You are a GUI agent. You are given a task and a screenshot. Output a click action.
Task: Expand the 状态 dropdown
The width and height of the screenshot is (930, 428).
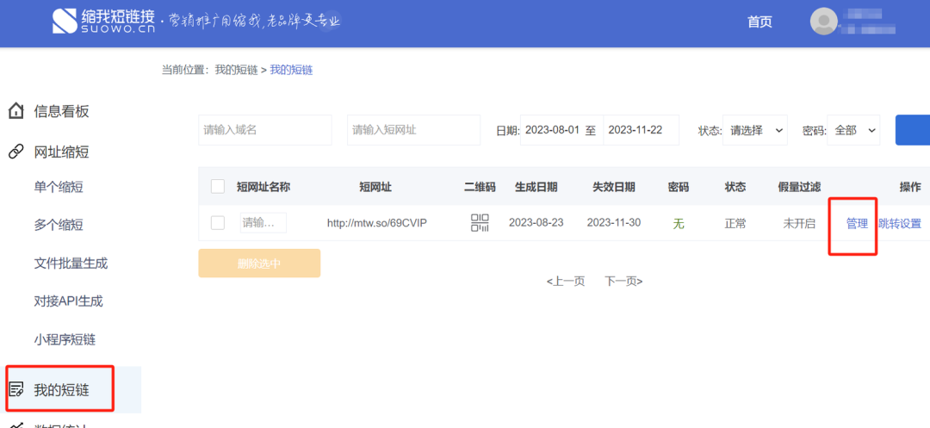(x=754, y=130)
